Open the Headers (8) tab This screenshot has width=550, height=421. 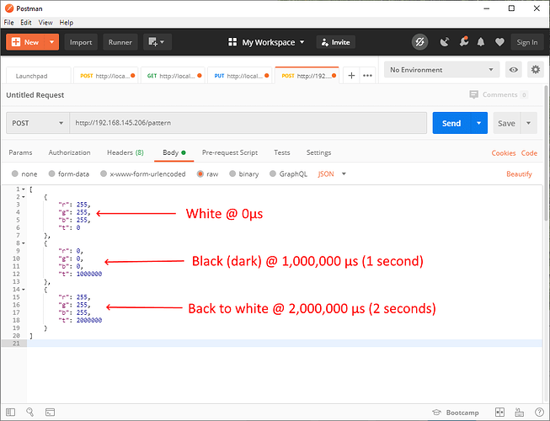125,152
